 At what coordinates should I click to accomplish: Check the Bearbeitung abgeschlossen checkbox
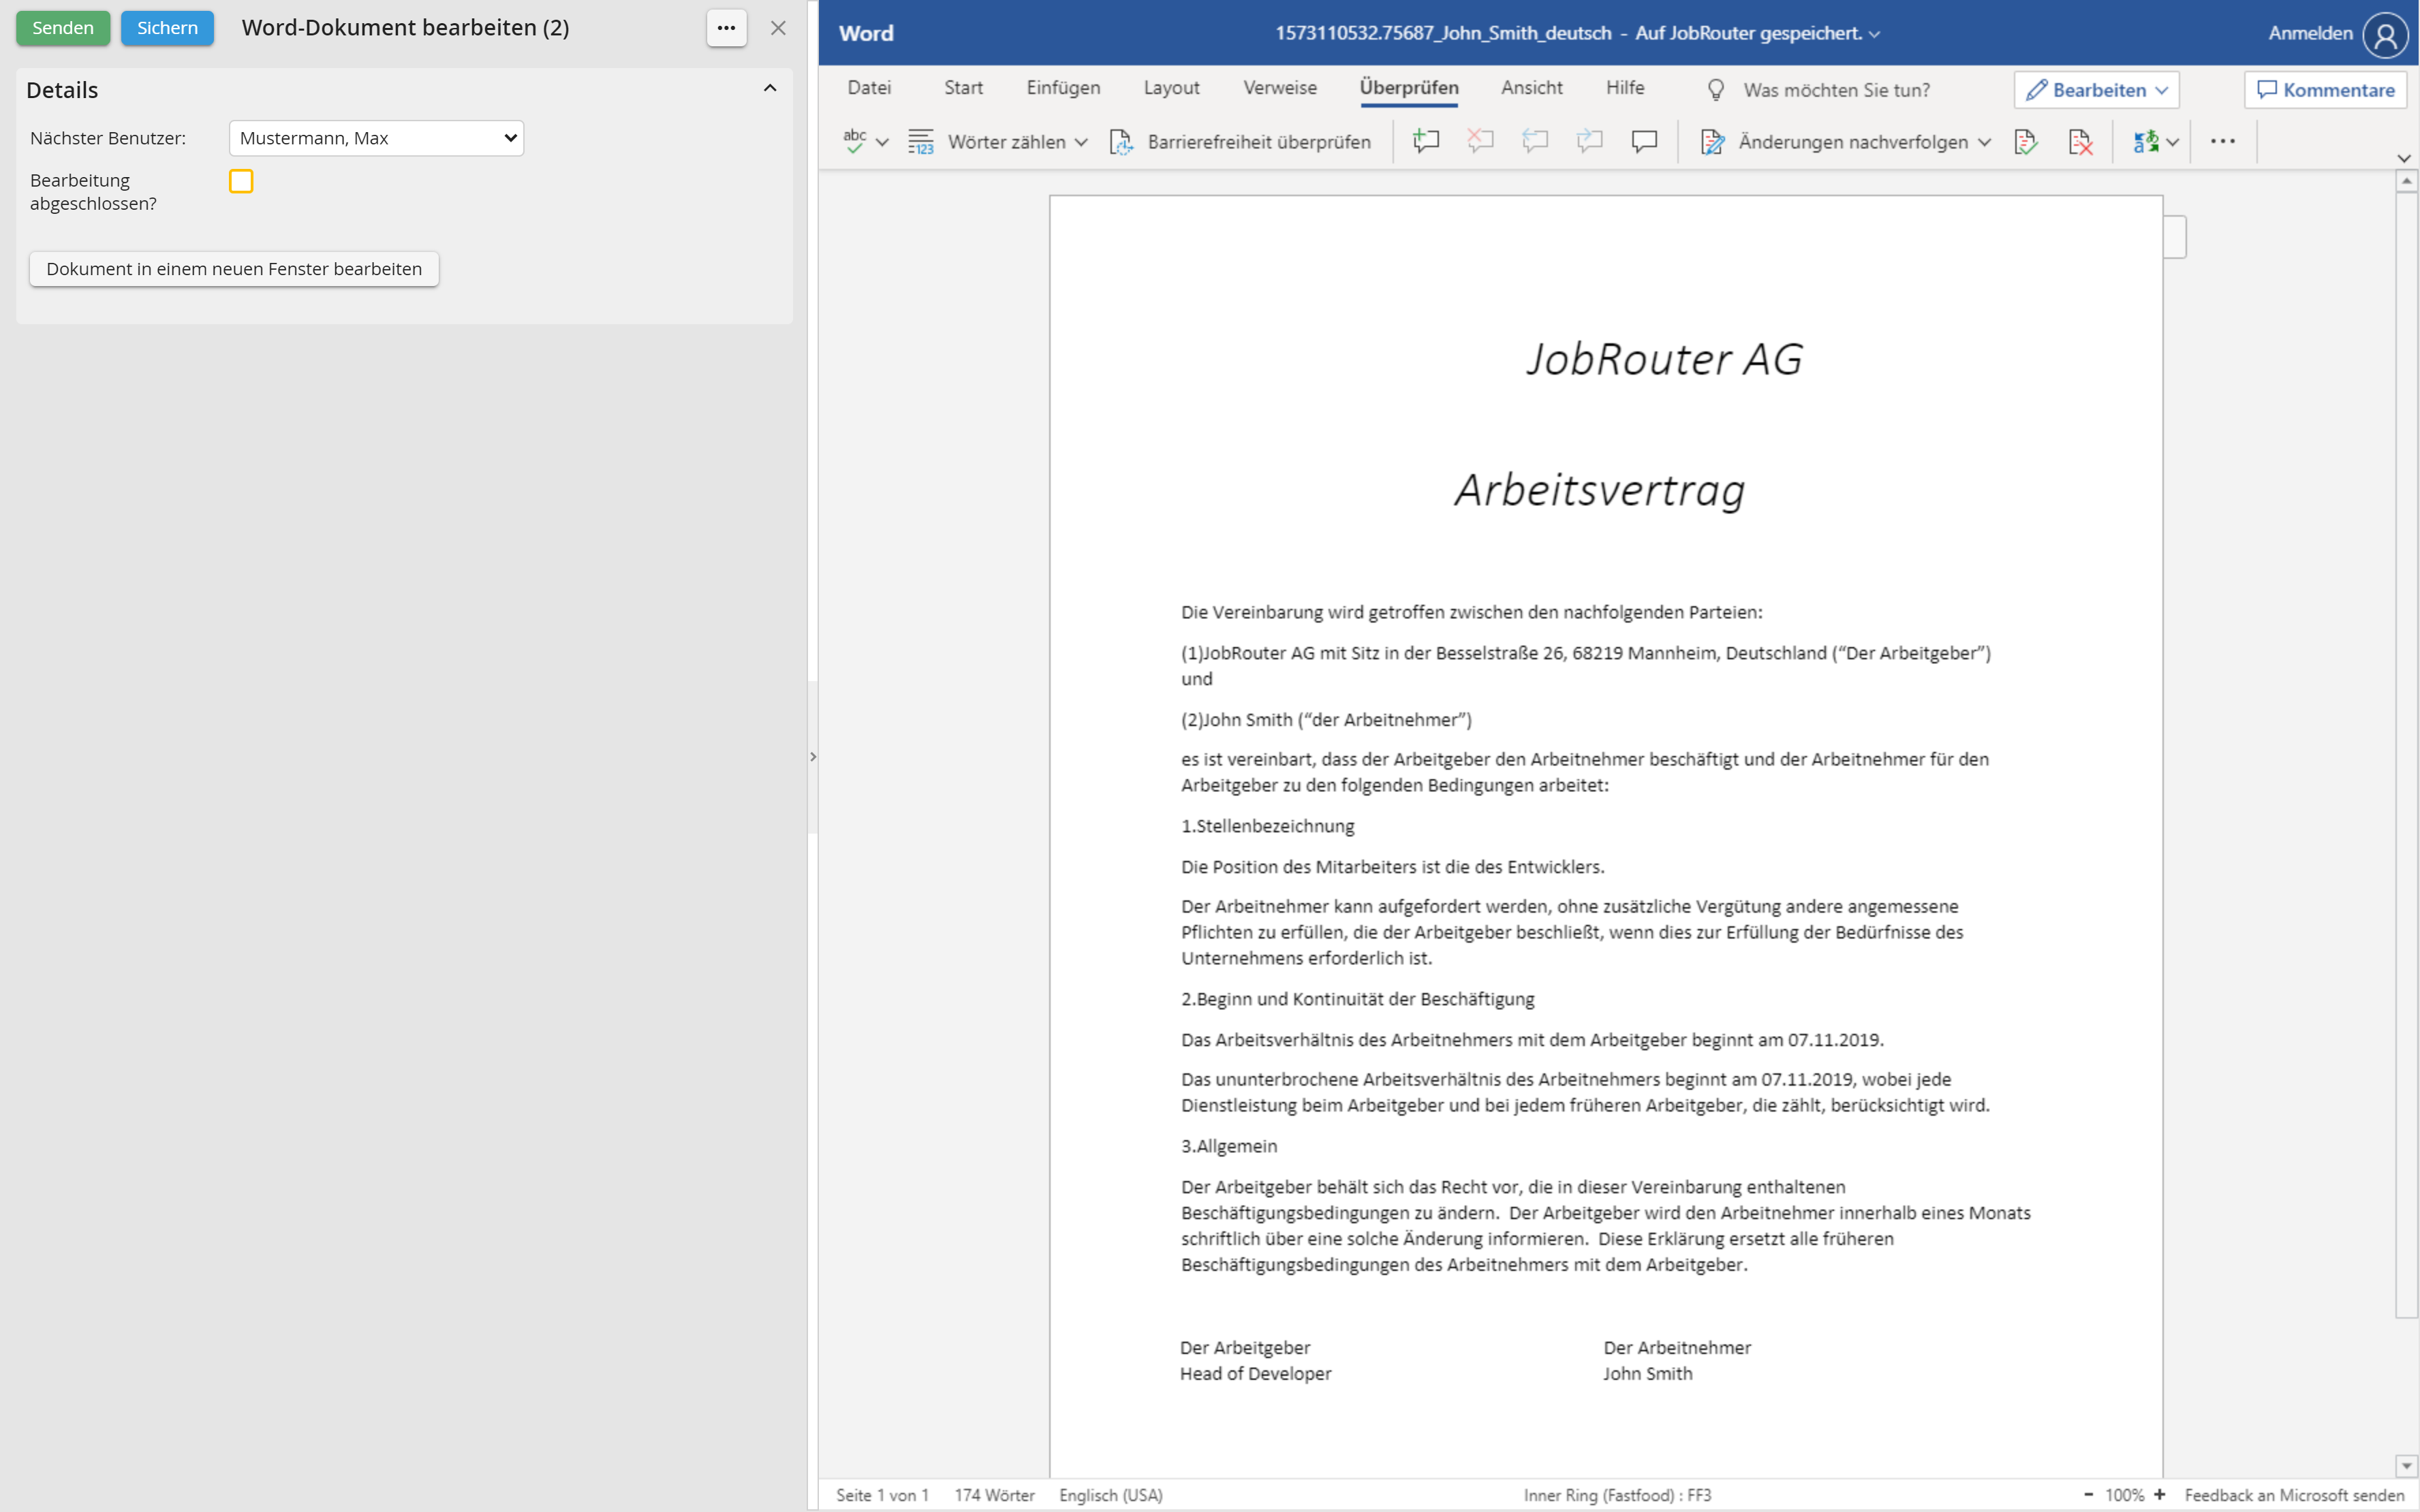coord(241,181)
